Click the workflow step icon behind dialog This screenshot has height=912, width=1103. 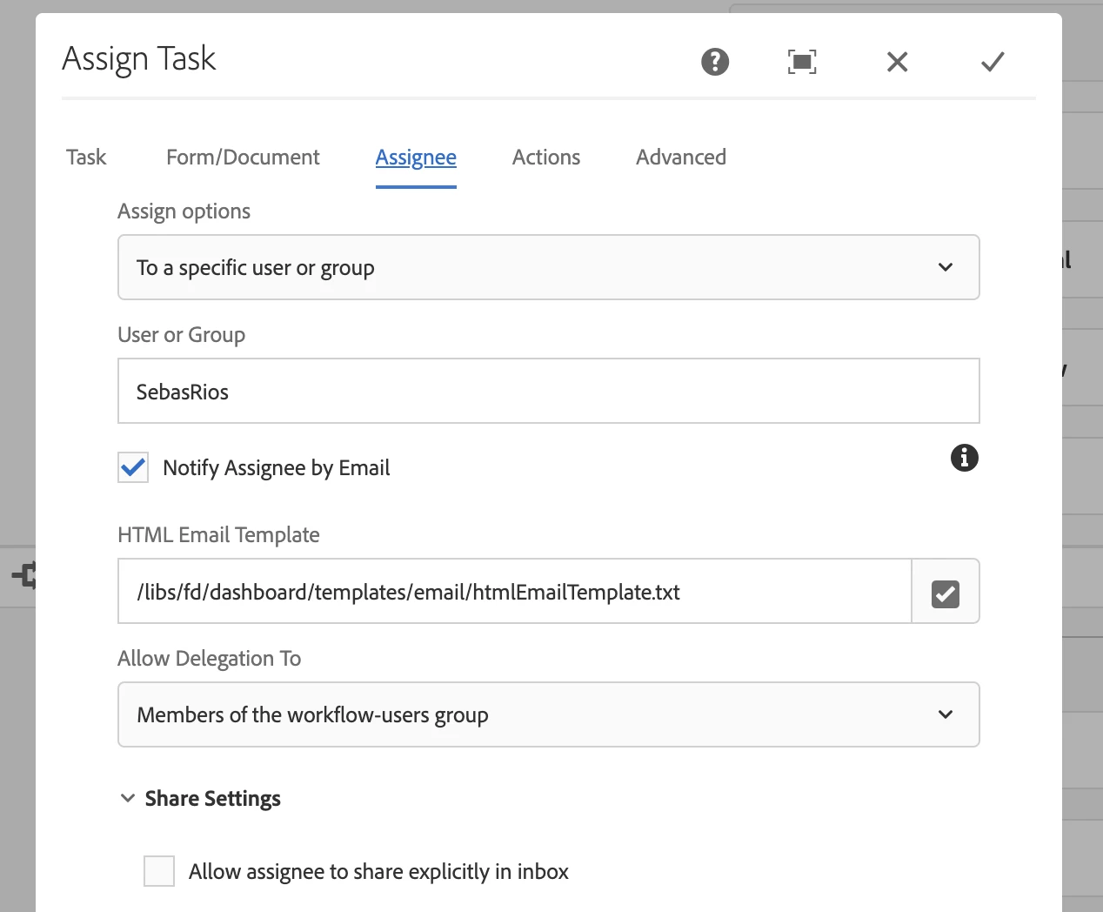[x=24, y=574]
